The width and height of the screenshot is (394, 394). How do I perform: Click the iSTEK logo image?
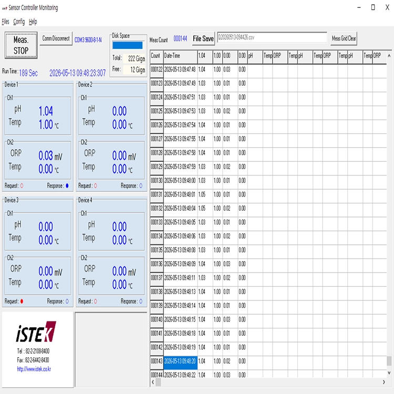tap(36, 331)
